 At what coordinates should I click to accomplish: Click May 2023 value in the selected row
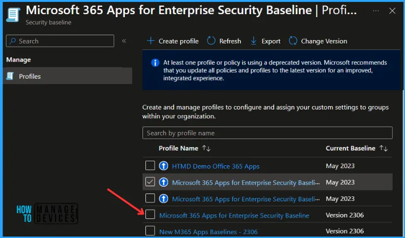click(x=340, y=182)
